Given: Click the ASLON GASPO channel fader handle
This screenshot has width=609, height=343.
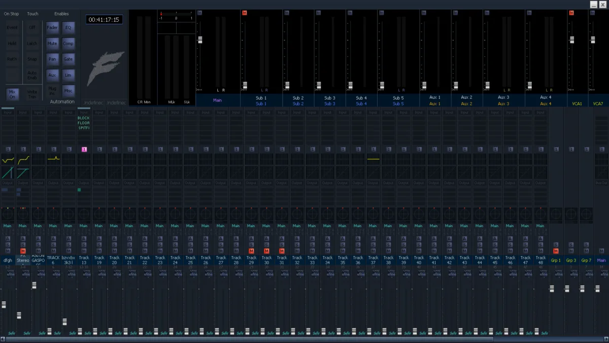Looking at the screenshot, I should [x=34, y=286].
